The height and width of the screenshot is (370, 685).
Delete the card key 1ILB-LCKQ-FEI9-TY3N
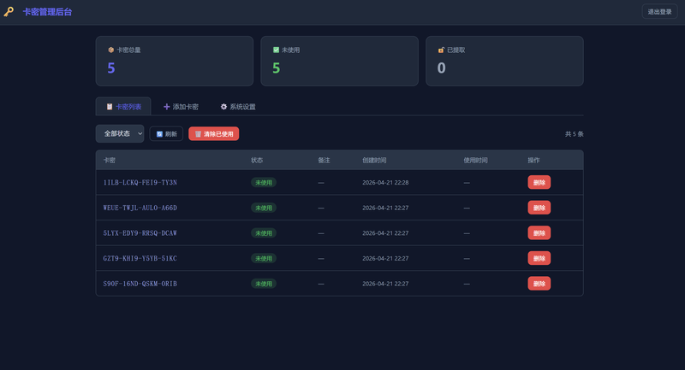(x=539, y=183)
